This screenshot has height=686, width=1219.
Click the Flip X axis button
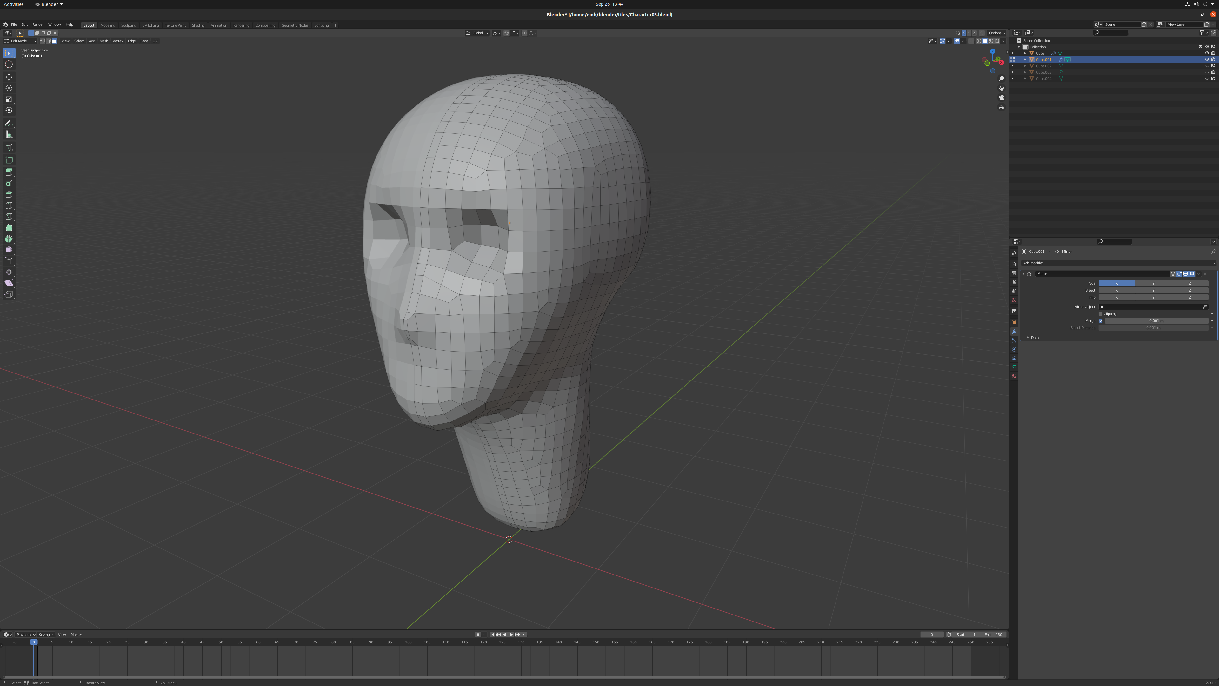(x=1116, y=298)
